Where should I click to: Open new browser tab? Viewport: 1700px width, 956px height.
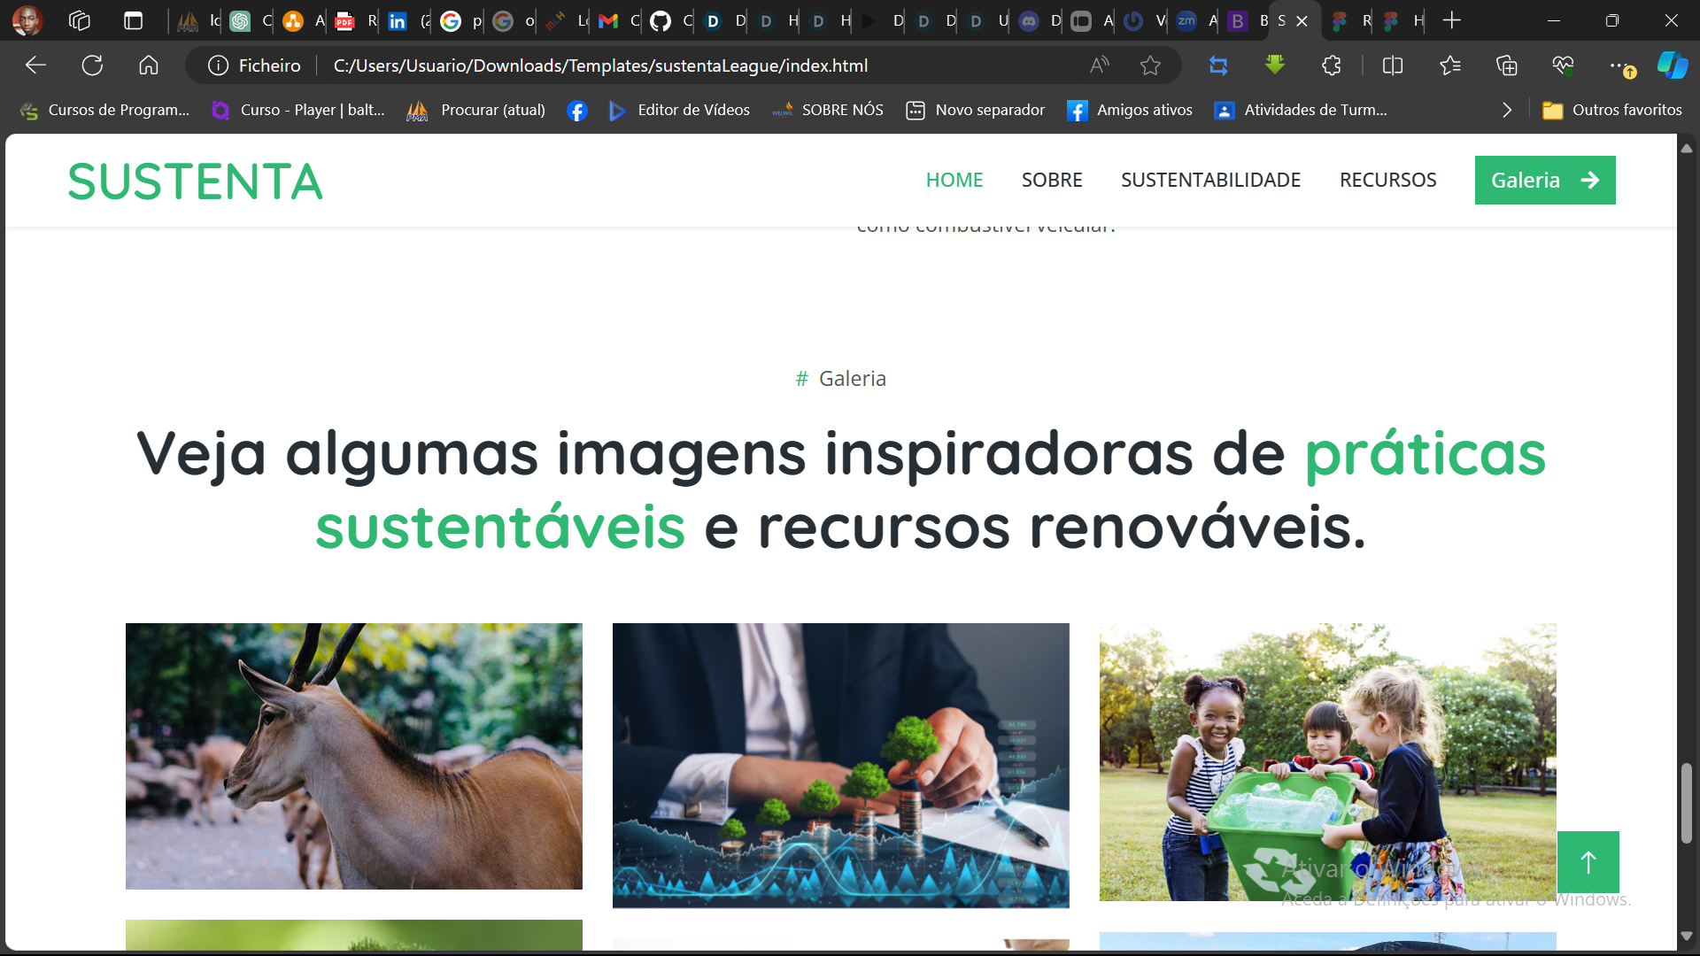[1452, 20]
